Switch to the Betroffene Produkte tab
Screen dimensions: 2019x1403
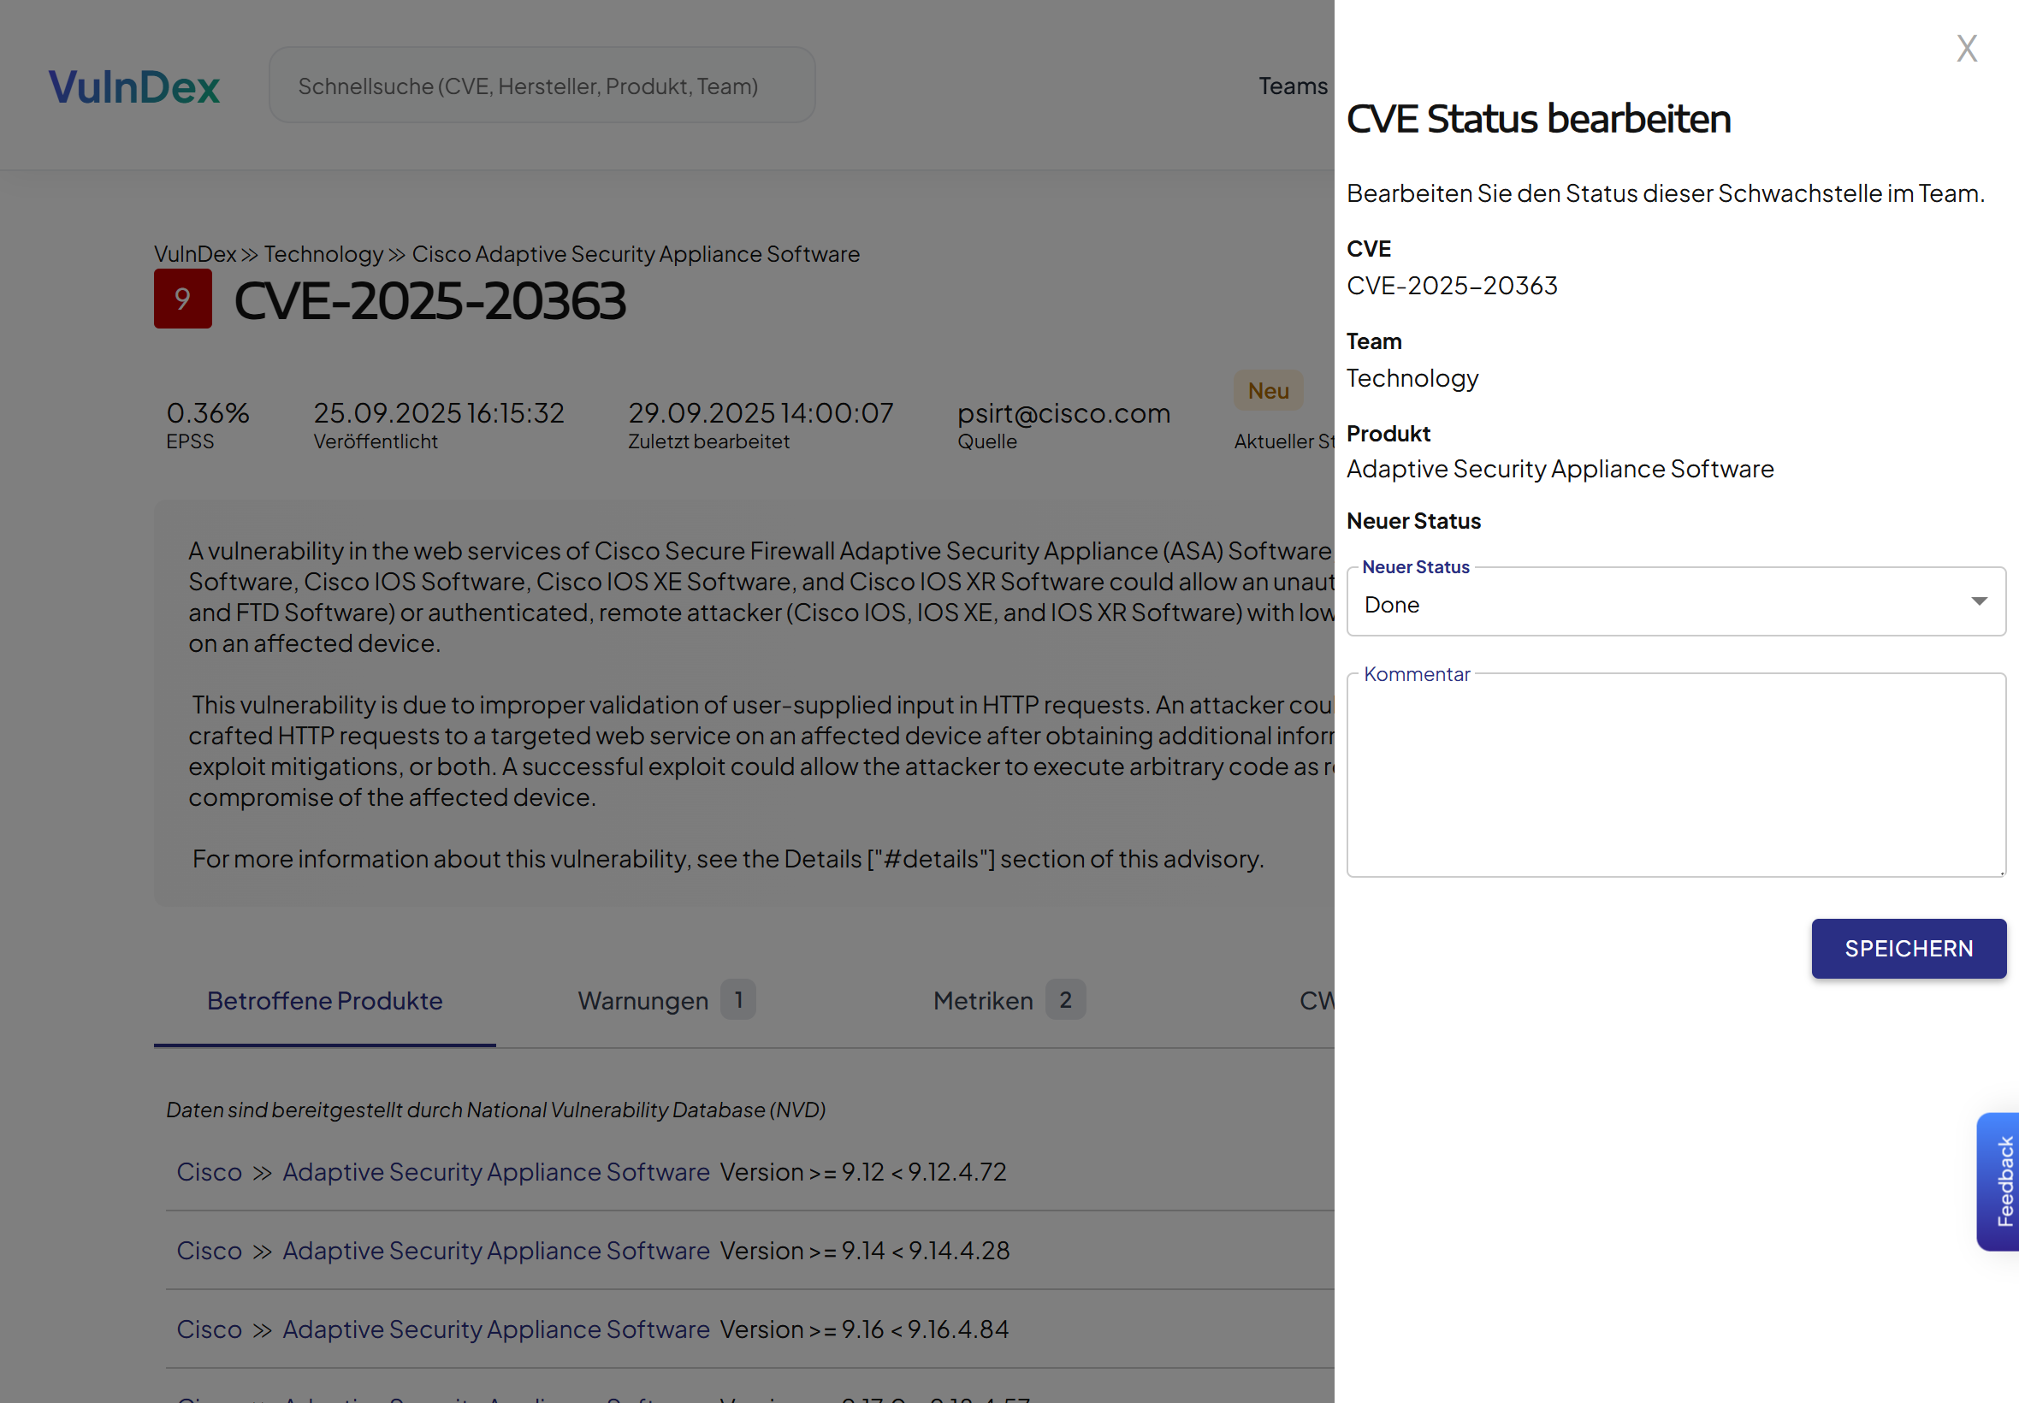pos(324,1000)
